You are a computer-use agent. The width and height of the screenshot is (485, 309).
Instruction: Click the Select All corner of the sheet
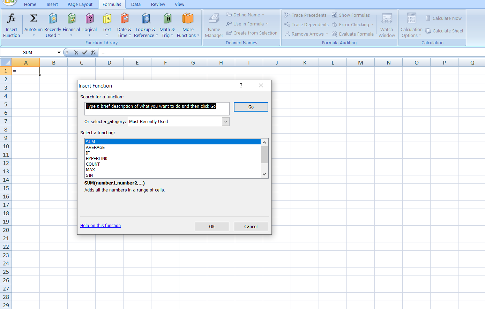(x=6, y=62)
